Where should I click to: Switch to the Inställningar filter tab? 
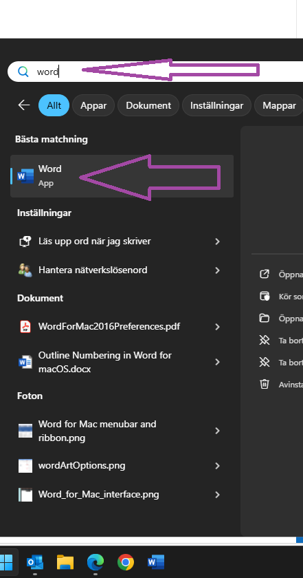(x=216, y=105)
